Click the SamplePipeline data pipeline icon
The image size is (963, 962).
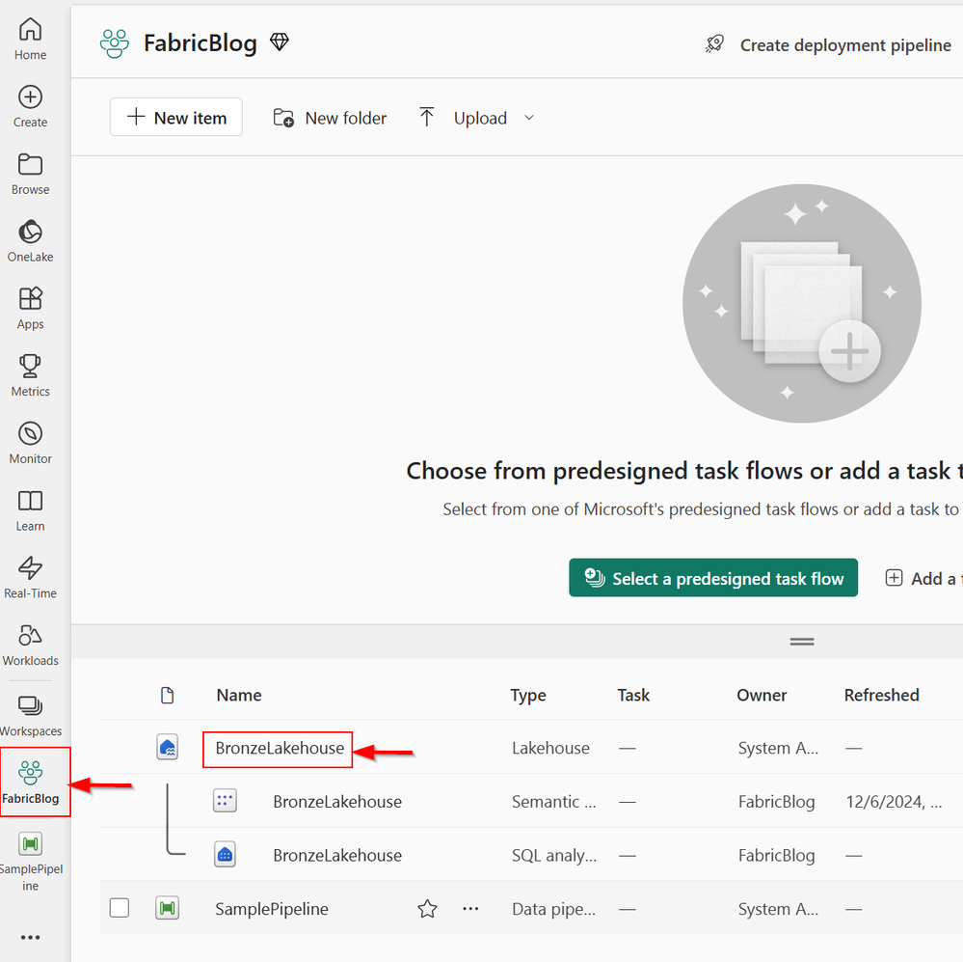[167, 908]
